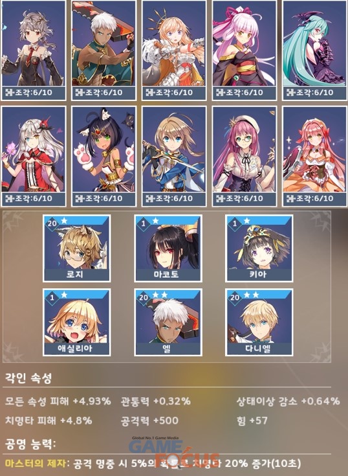Select the 다니엘 blond character card
The height and width of the screenshot is (476, 348).
(259, 322)
